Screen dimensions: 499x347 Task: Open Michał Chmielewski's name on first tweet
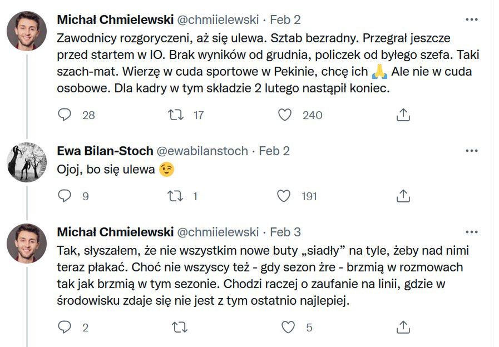[x=115, y=20]
